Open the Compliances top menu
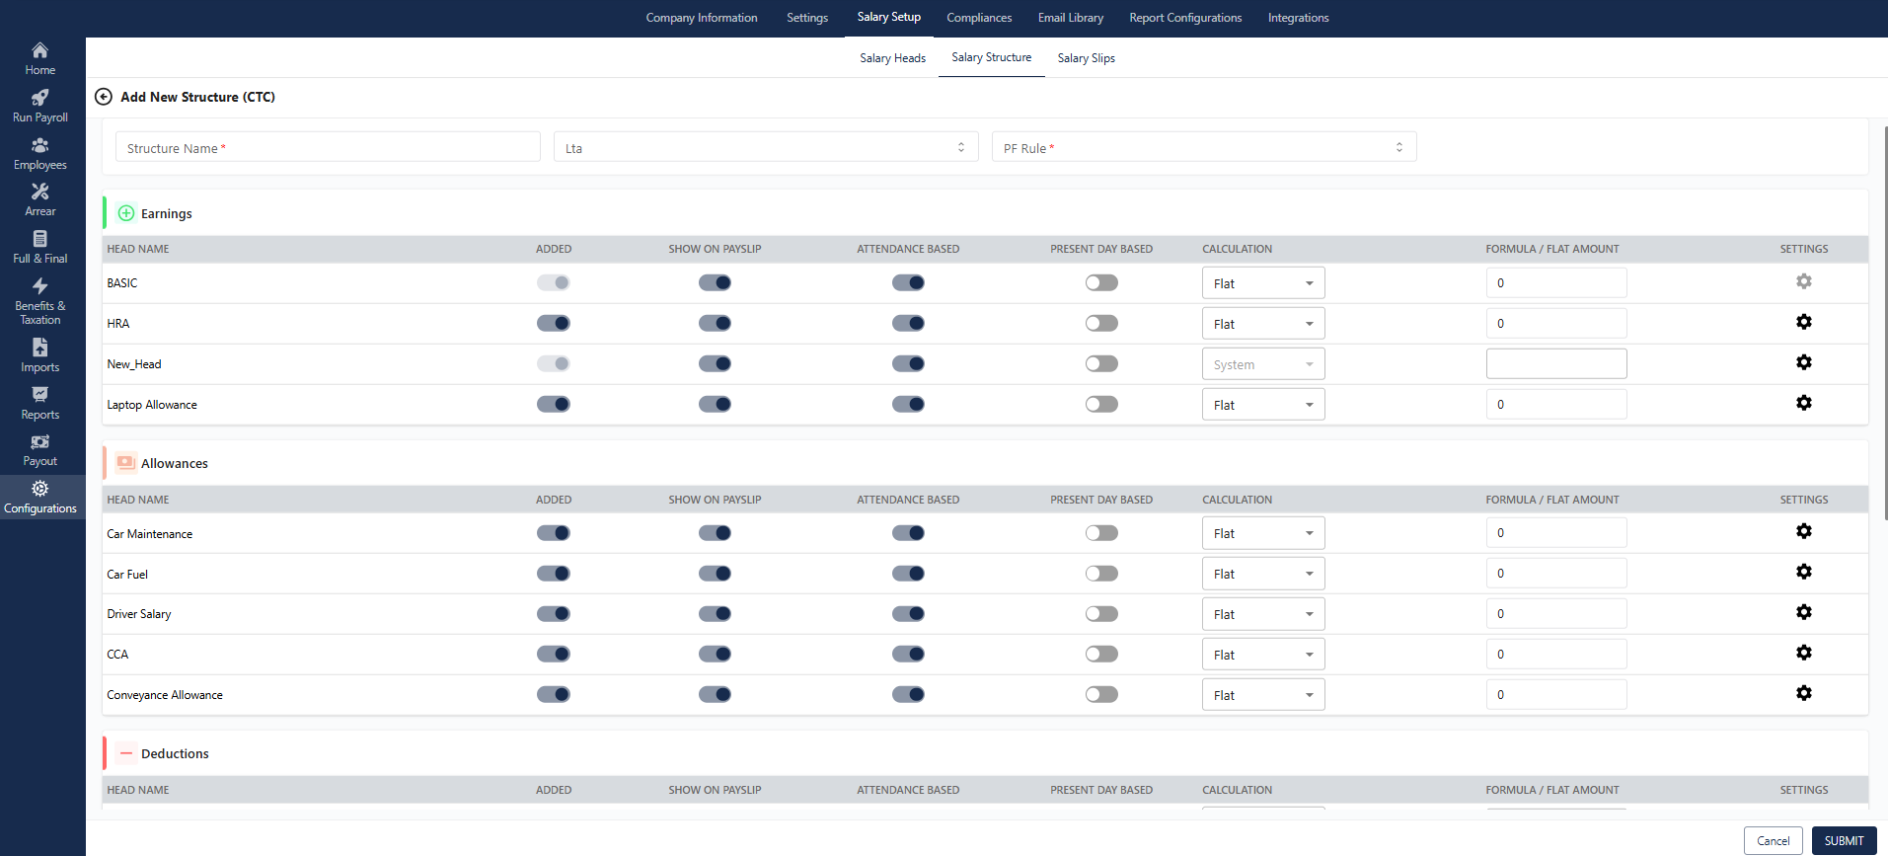This screenshot has height=856, width=1888. click(979, 18)
